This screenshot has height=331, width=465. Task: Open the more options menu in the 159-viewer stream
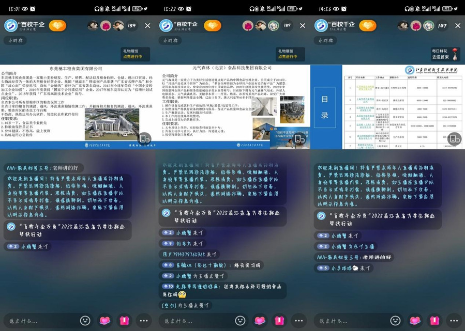[299, 321]
